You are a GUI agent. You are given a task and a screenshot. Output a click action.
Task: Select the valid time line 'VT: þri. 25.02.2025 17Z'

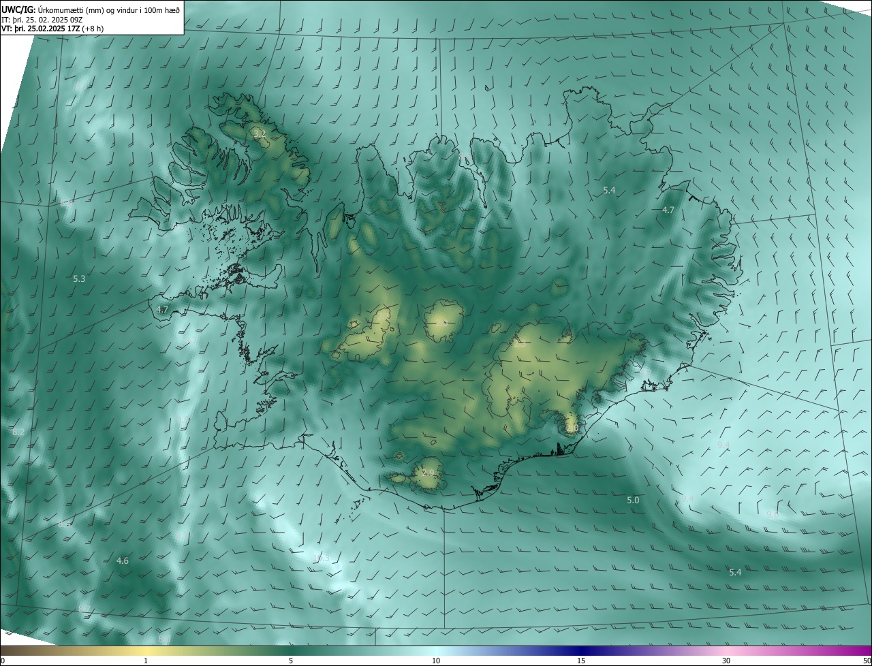pos(41,29)
